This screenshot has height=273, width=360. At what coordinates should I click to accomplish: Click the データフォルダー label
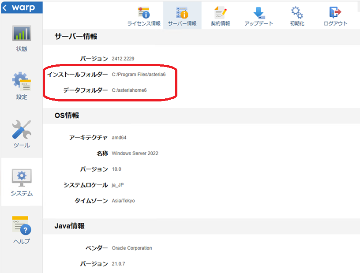tap(86, 90)
